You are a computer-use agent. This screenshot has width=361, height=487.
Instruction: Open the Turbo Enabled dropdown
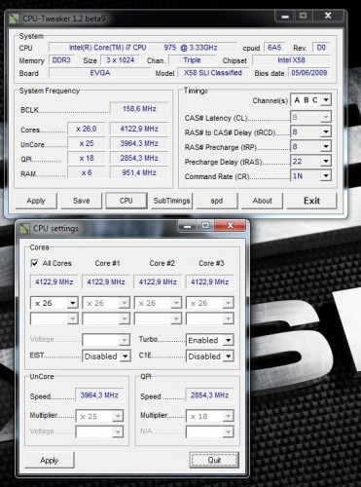209,340
